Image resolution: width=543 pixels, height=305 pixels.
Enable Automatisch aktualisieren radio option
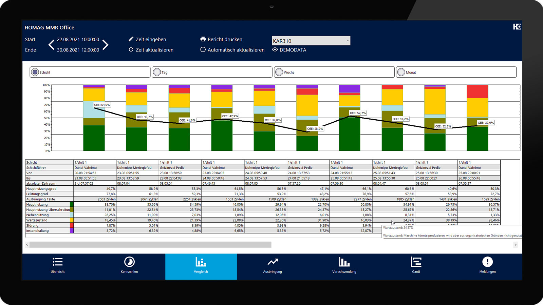(203, 50)
